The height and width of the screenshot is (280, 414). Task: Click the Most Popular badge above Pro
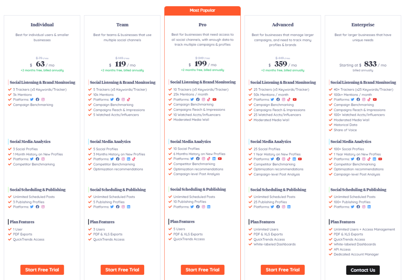(203, 10)
